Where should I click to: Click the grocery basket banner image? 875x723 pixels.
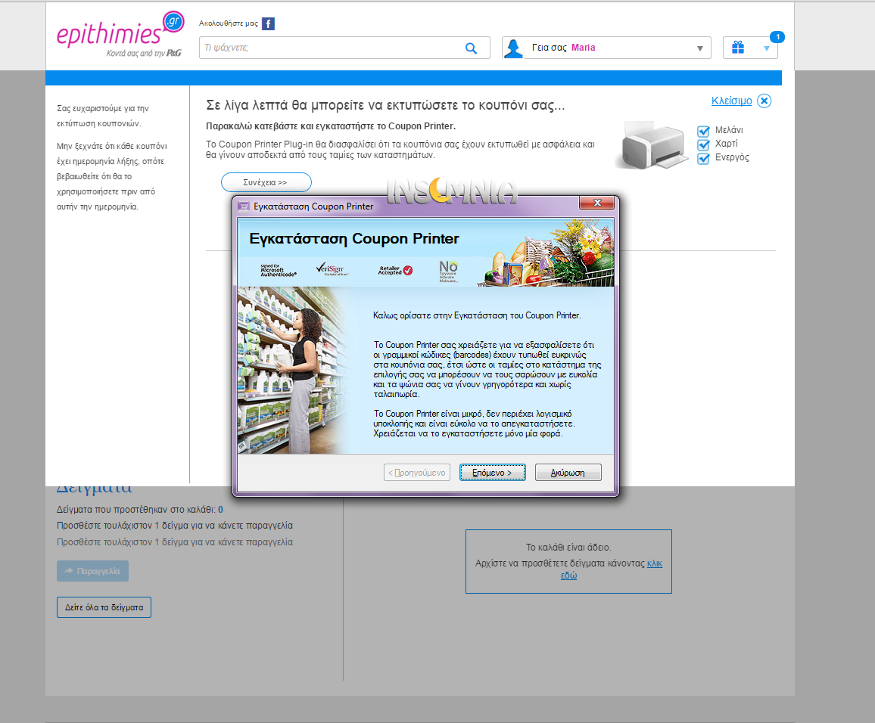[546, 253]
